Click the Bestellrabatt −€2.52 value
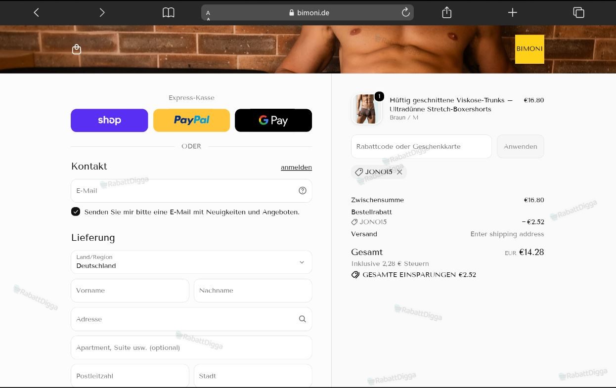Screen dimensions: 616x388 click(533, 222)
